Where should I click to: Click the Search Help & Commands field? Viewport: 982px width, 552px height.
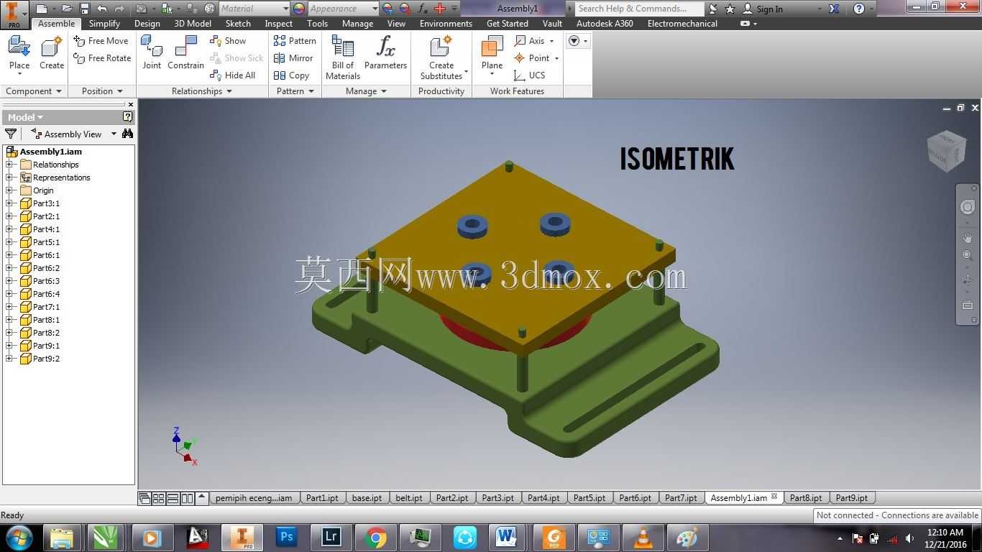point(638,9)
